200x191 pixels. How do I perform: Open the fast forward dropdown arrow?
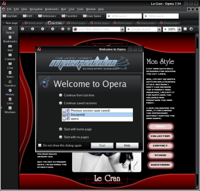57,29
